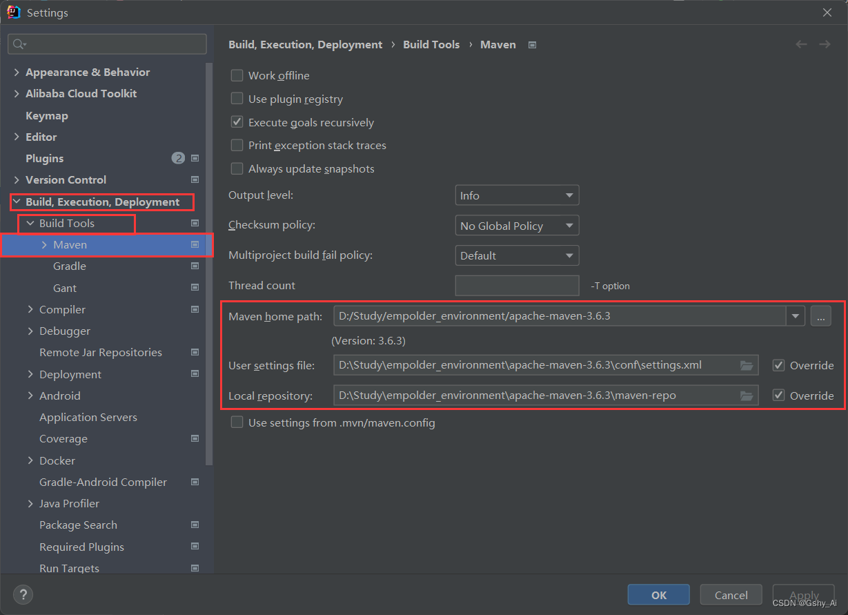The height and width of the screenshot is (615, 848).
Task: Click the search magnifier icon in settings
Action: click(19, 44)
